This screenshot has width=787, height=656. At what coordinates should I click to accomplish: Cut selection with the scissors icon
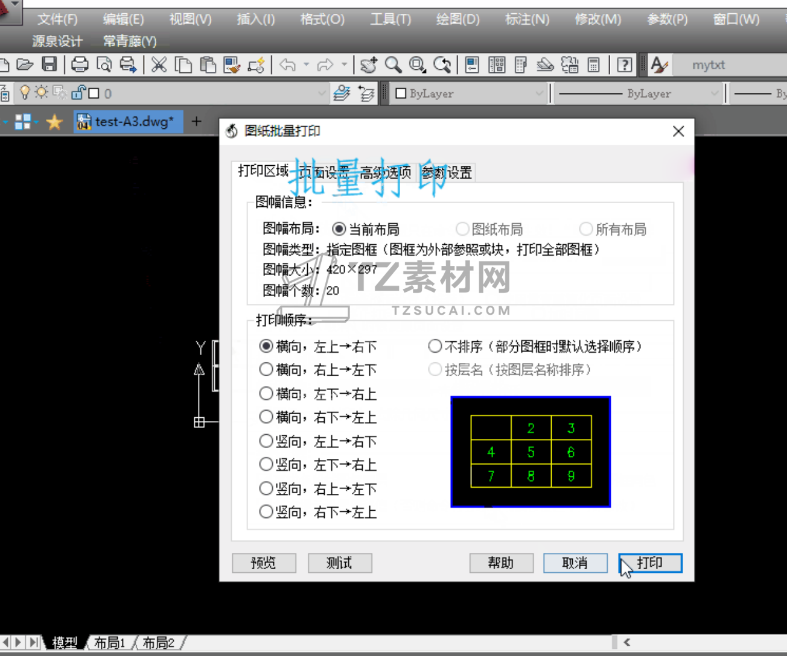(x=159, y=65)
